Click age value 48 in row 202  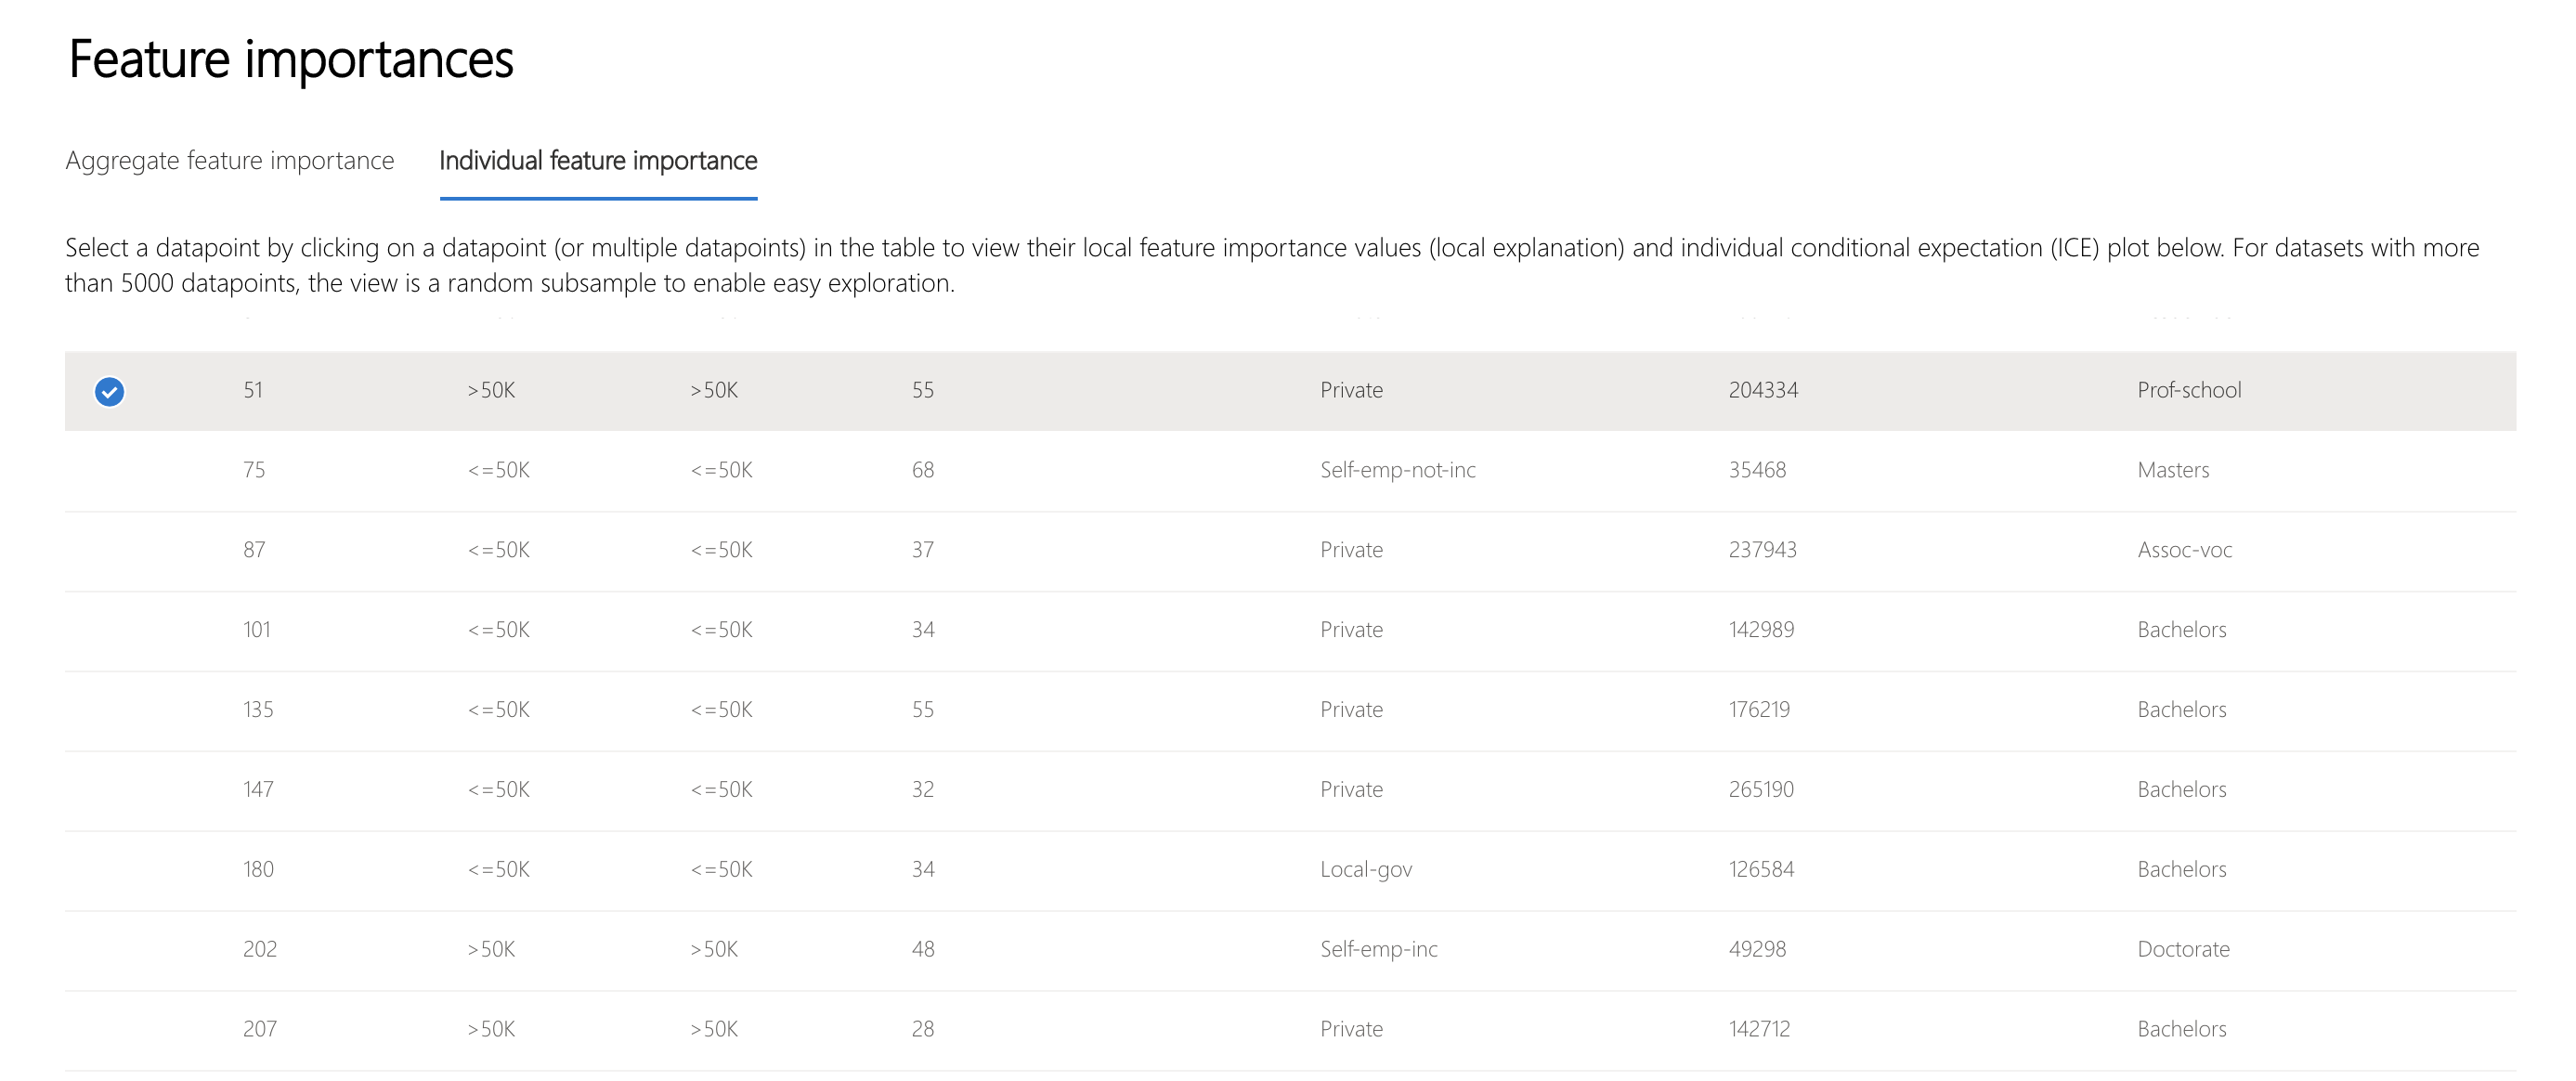[922, 949]
